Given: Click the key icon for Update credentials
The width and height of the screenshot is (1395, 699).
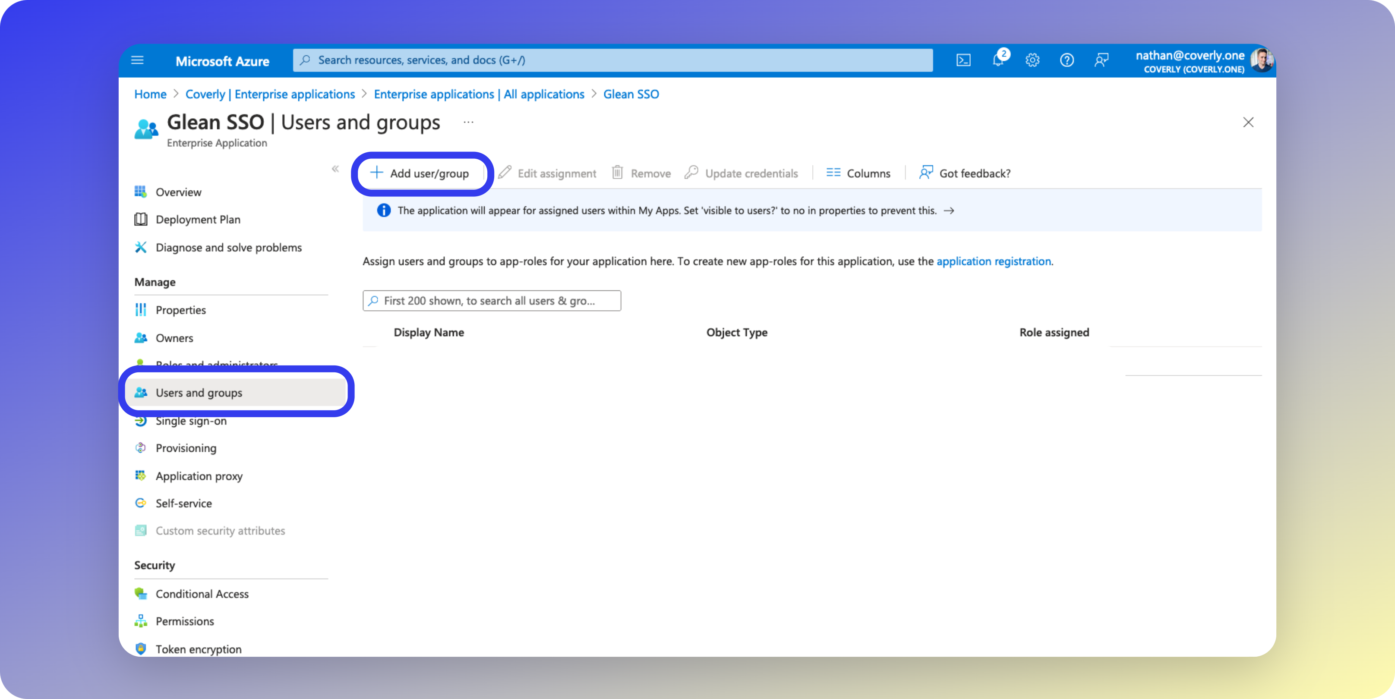Looking at the screenshot, I should pos(691,173).
